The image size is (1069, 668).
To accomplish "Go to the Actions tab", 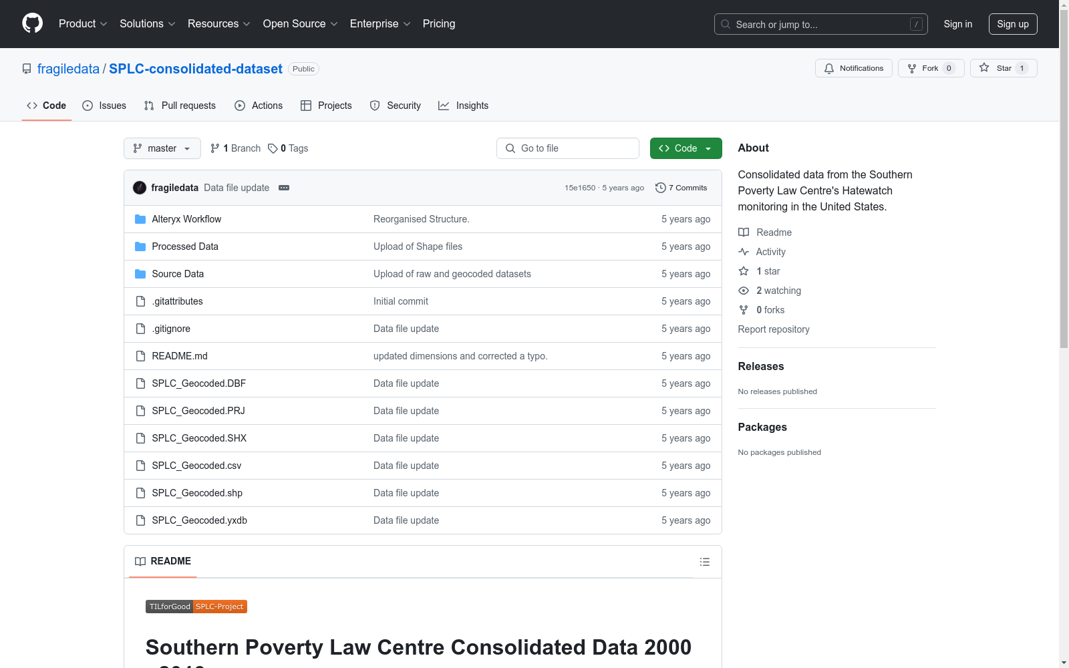I will coord(259,106).
